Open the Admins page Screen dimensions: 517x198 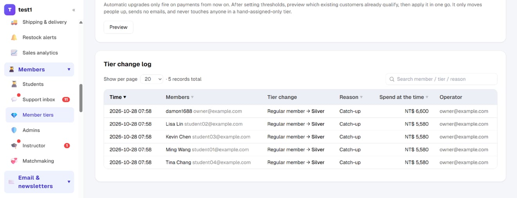31,130
